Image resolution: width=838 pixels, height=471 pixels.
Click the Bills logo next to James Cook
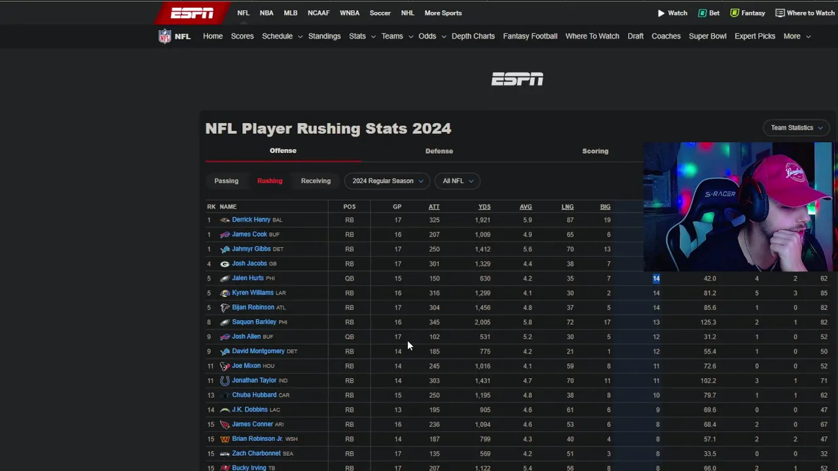(225, 234)
